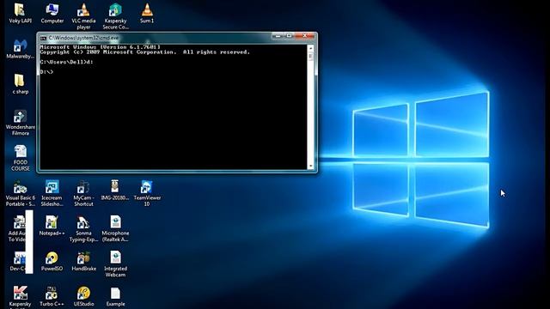Image resolution: width=550 pixels, height=309 pixels.
Task: Open the Voky LAPI folder icon
Action: pos(20,14)
